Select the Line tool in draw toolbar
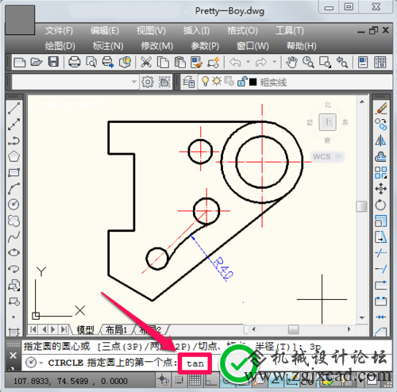Screen dimensions: 397x392 point(13,108)
